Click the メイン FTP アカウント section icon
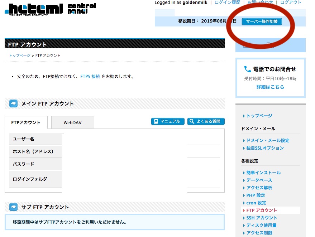This screenshot has width=315, height=237. (14, 103)
